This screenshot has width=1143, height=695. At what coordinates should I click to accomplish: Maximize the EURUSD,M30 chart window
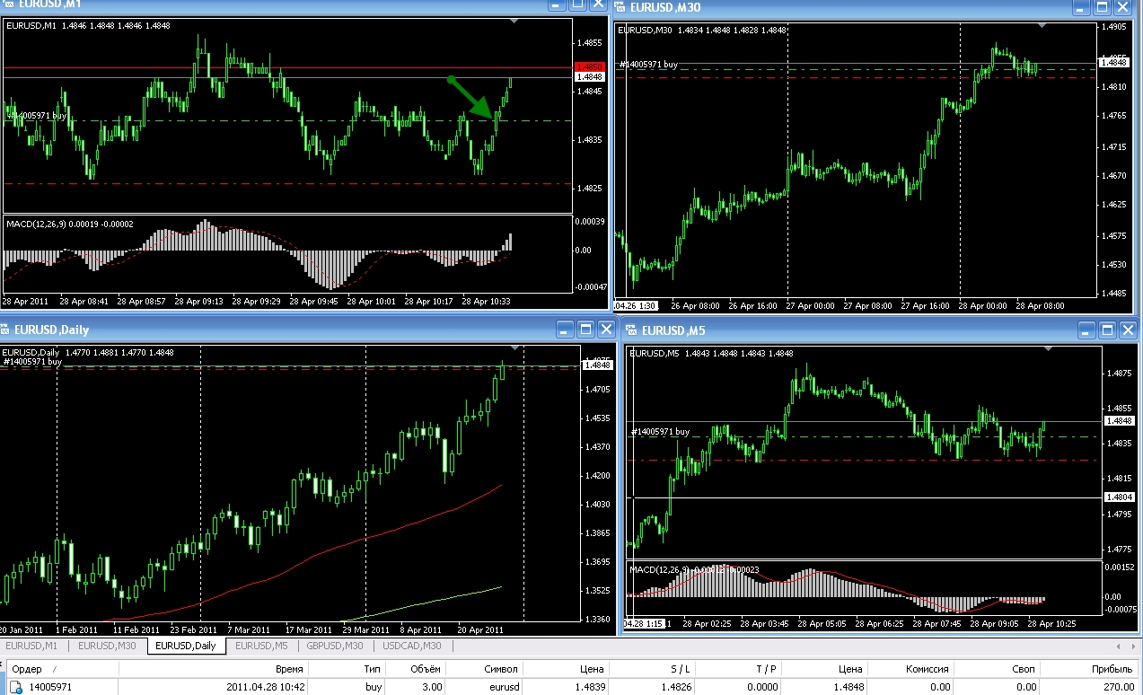[x=1103, y=8]
